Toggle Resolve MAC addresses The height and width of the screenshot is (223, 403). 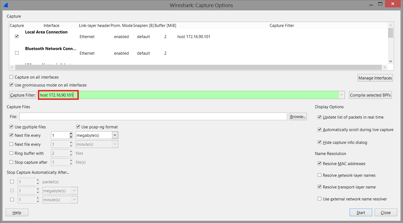(x=320, y=163)
